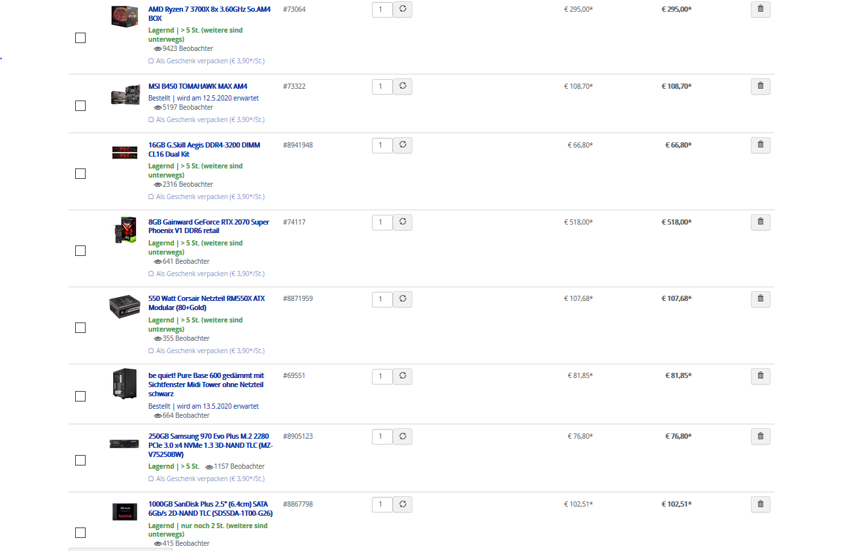The width and height of the screenshot is (862, 551).
Task: Click the Corsair RM550X power supply thumbnail
Action: click(125, 306)
